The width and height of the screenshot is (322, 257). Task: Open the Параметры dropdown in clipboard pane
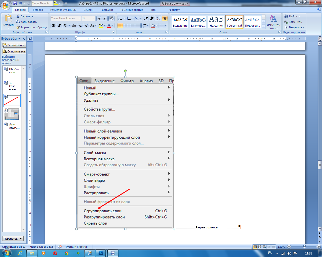(13, 239)
